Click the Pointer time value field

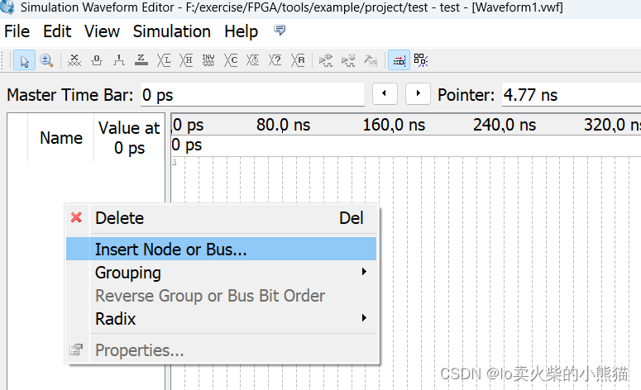pos(571,95)
